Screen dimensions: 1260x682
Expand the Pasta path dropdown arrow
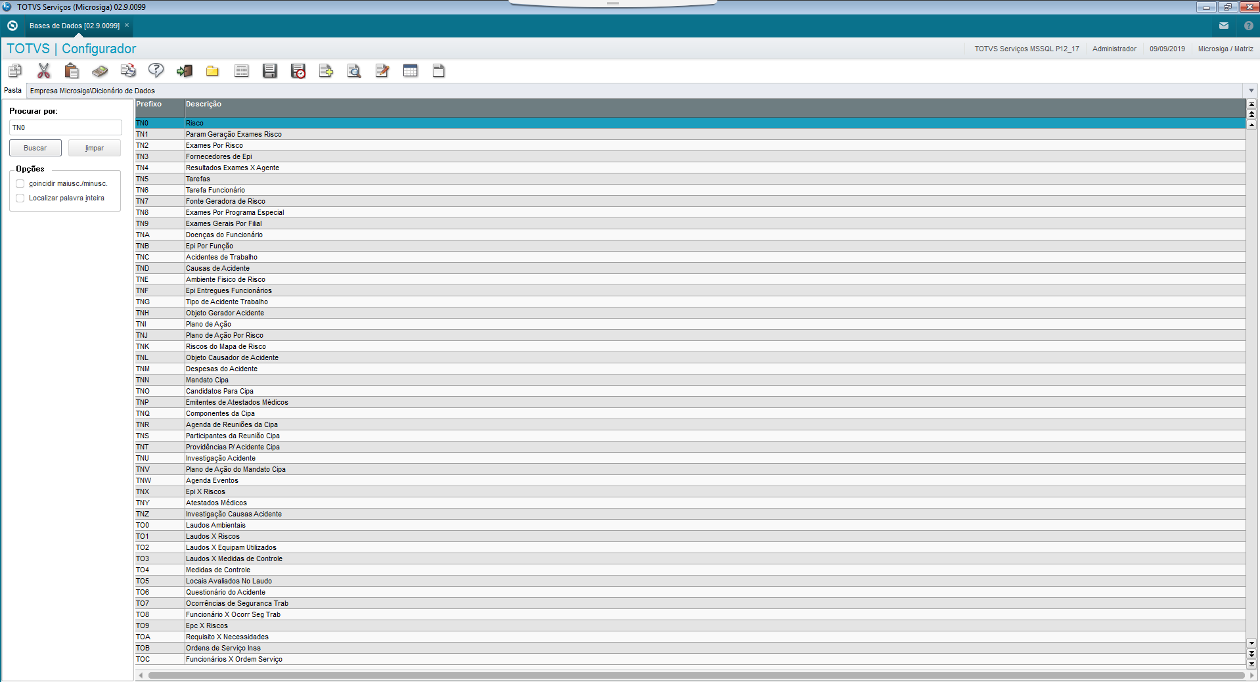pos(1251,91)
